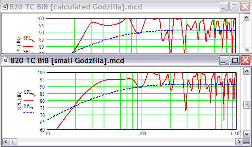Click the document icon of the calculated Godzilla window
Viewport: 252px width, 147px height.
(x=5, y=7)
